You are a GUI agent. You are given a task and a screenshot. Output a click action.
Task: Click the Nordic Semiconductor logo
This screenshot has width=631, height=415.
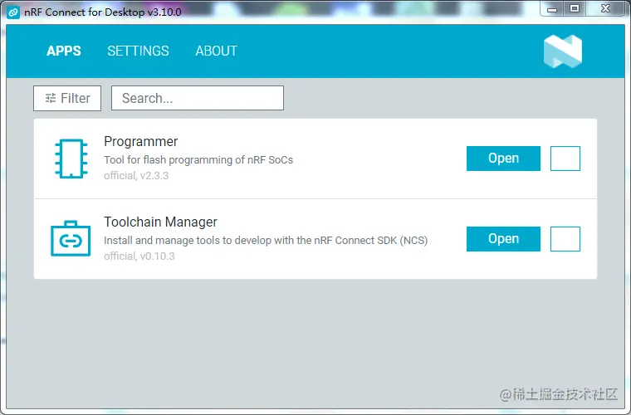563,51
